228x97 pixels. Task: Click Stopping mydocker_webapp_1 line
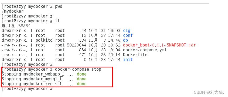coord(44,74)
